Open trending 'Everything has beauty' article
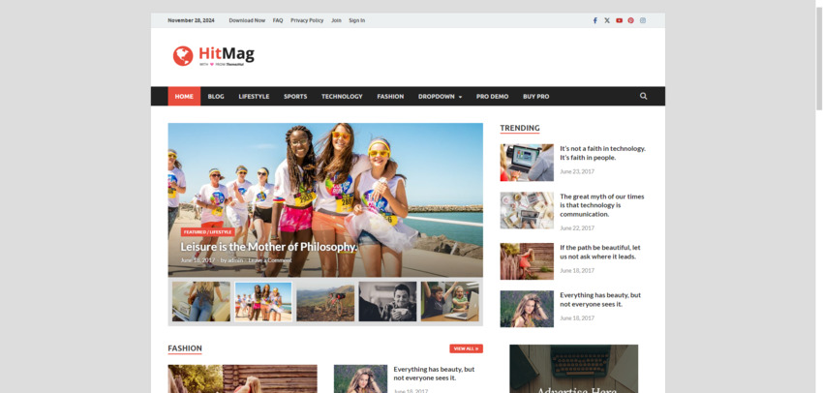The height and width of the screenshot is (393, 823). pos(600,300)
